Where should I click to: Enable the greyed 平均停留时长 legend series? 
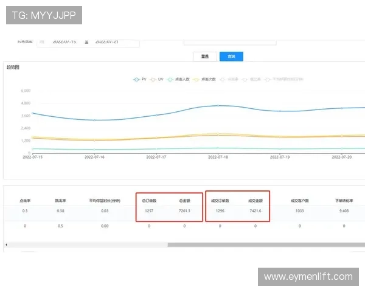coord(284,80)
